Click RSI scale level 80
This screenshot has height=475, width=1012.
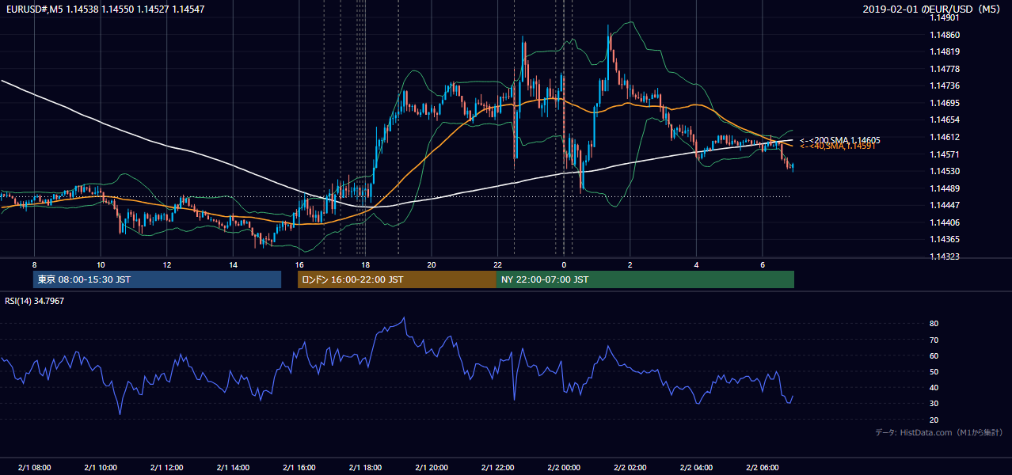point(934,324)
